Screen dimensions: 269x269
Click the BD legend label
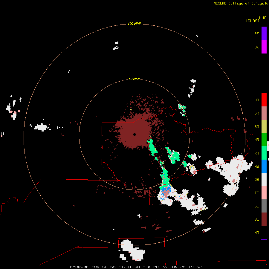click(x=256, y=126)
